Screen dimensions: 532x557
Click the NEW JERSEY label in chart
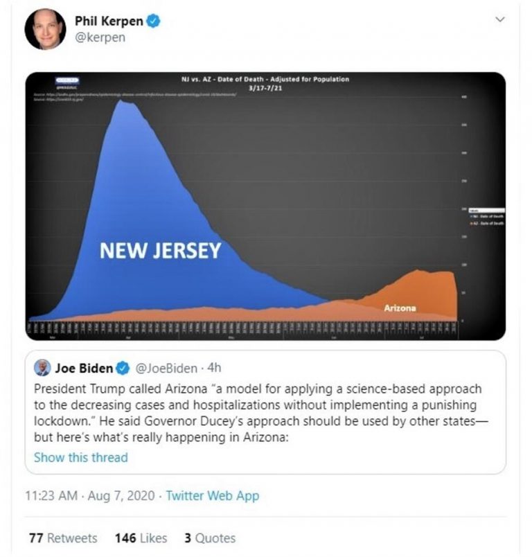click(160, 250)
